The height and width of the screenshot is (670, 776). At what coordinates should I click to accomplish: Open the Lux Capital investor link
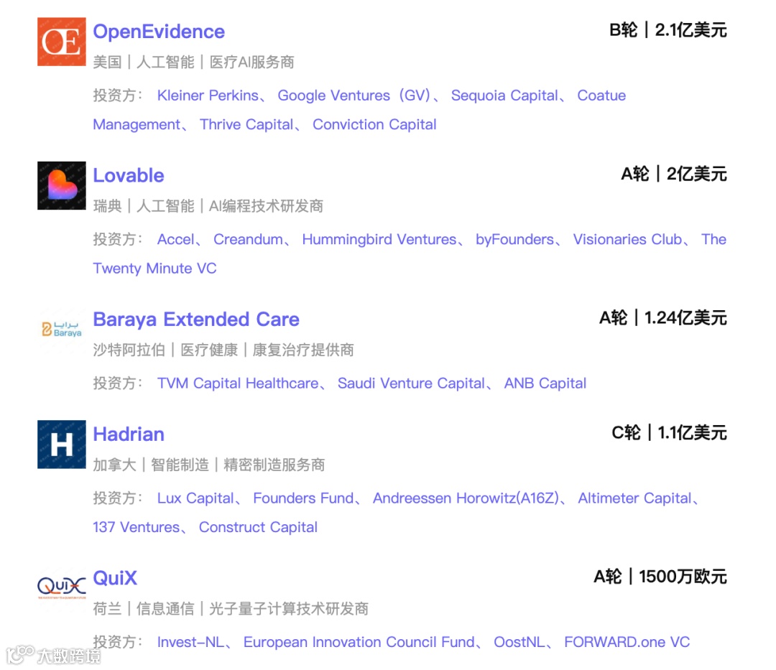point(195,498)
